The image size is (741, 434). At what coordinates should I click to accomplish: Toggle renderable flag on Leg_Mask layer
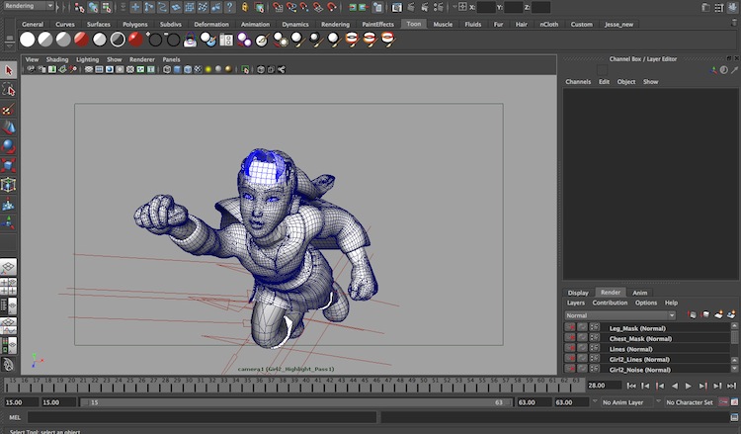pos(570,328)
